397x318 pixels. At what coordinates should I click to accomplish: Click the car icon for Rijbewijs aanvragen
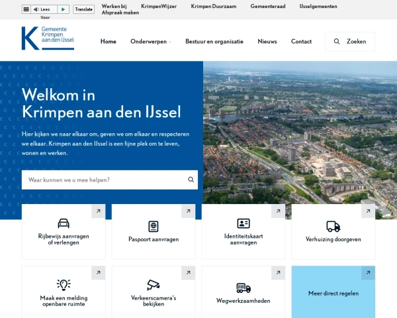64,223
